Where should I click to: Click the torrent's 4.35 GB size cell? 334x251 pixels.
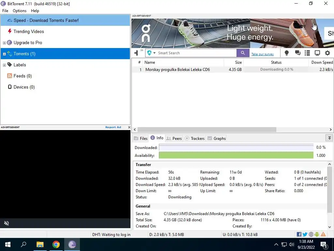235,70
